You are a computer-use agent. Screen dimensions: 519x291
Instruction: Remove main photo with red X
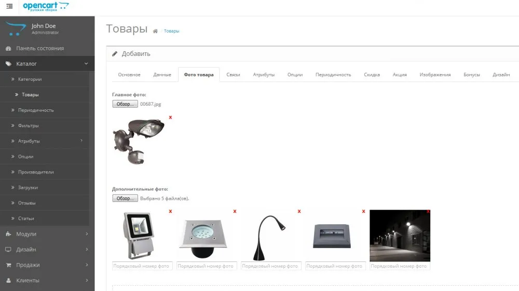(x=170, y=117)
